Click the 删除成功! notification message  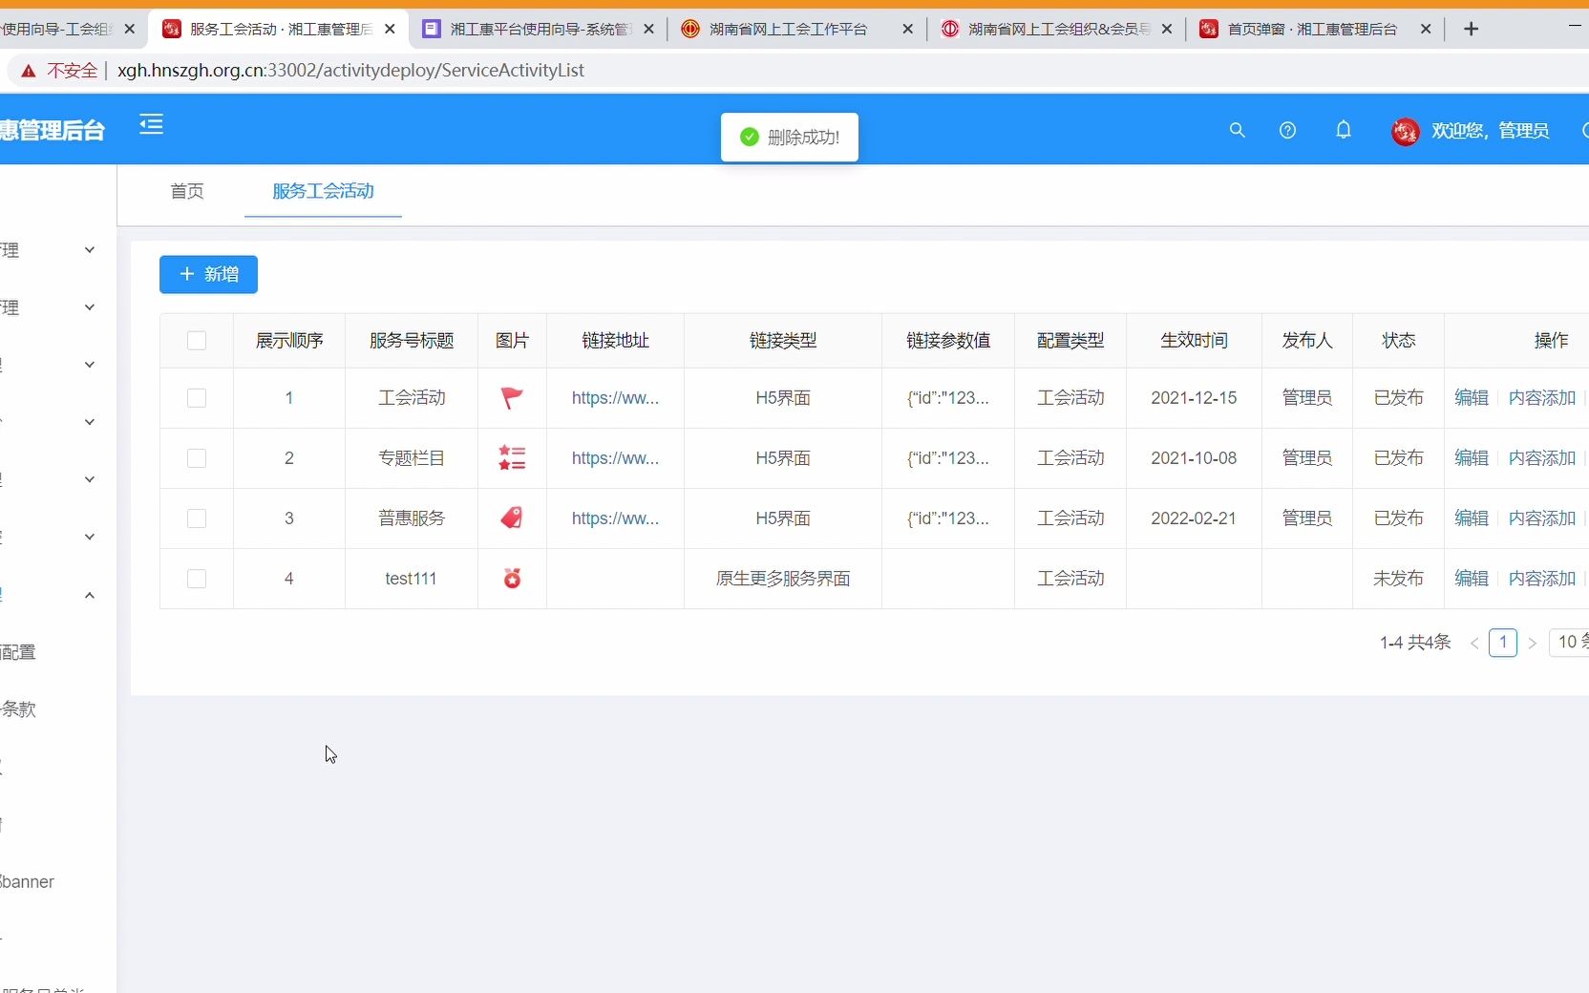click(x=790, y=137)
